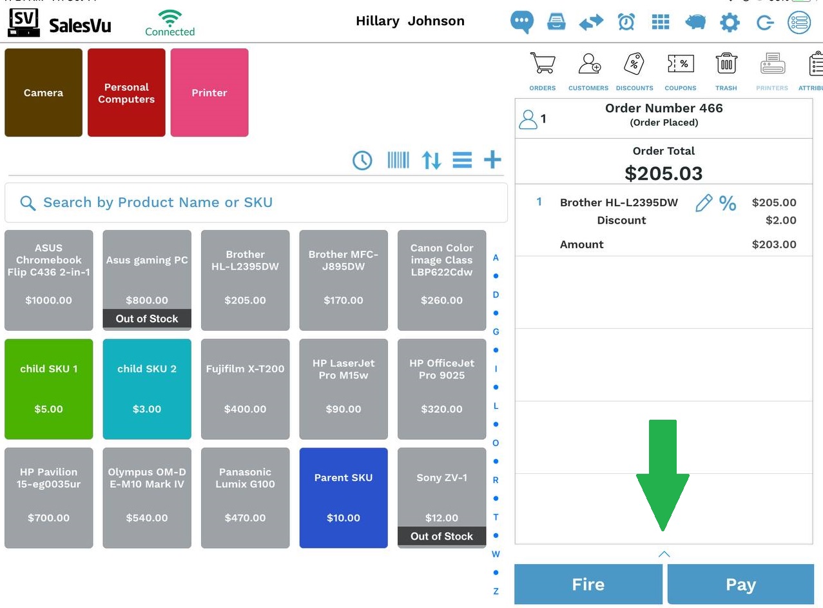Screen dimensions: 823x608
Task: Click the Order Number 466 header
Action: point(664,108)
